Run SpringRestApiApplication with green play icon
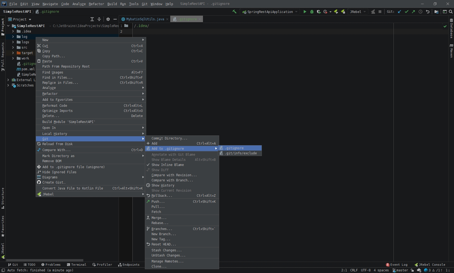 [x=305, y=12]
